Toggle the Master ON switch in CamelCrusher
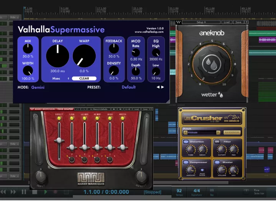The image size is (276, 201). point(217,162)
